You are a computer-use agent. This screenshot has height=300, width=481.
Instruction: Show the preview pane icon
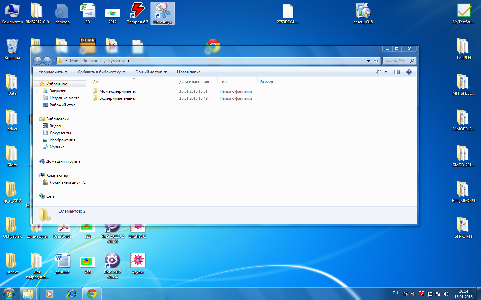pos(397,72)
